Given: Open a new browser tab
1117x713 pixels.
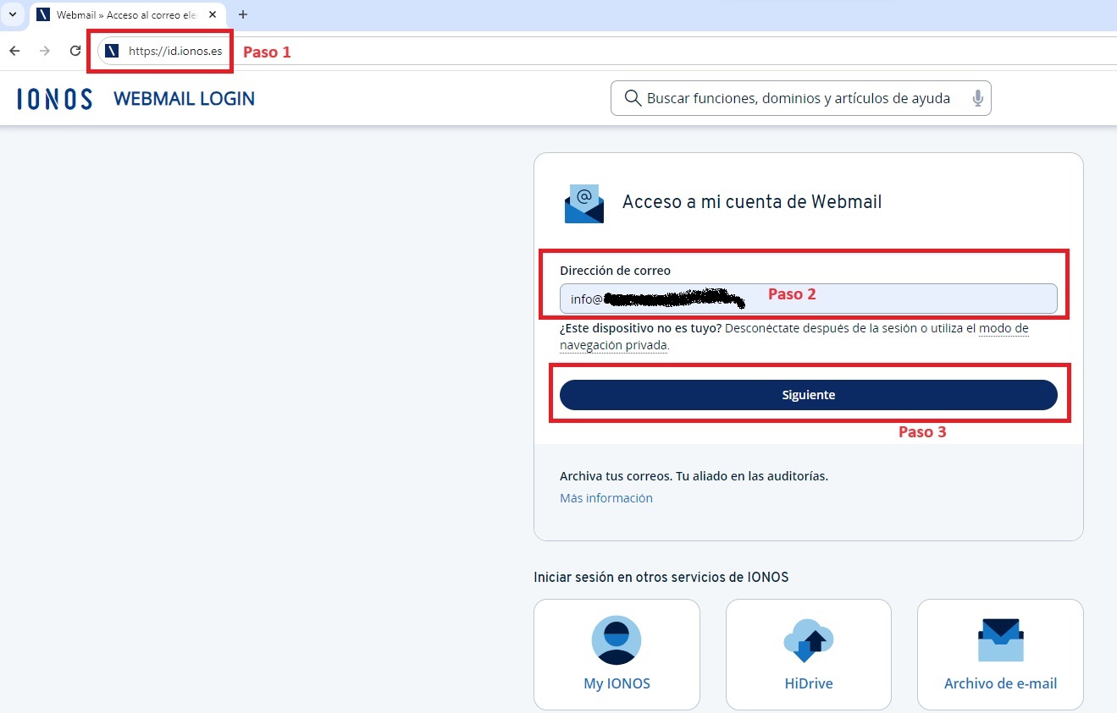Looking at the screenshot, I should coord(243,14).
